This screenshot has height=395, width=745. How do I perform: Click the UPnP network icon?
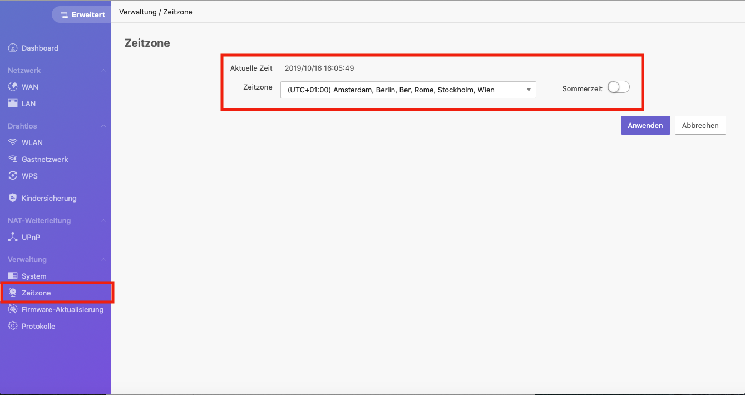pos(13,237)
